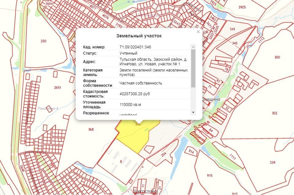The height and width of the screenshot is (195, 294).
Task: Select map parcel labeled 4077
Action: 93,7
